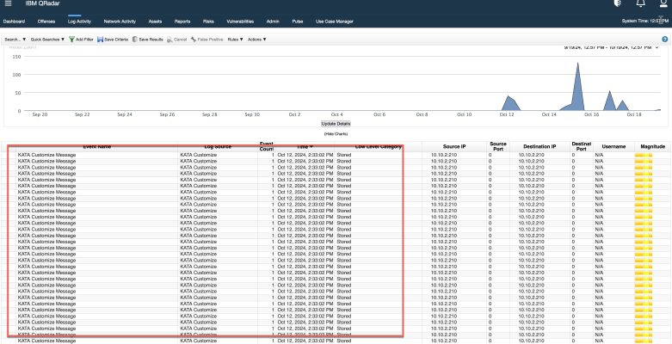672x344 pixels.
Task: Sort by the Source IP column header
Action: (454, 146)
